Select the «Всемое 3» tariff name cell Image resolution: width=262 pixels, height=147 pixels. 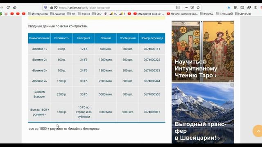[x=39, y=71]
